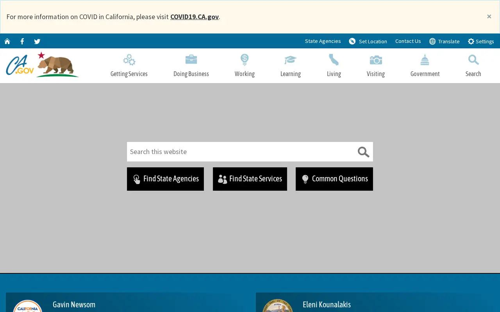Open the Eleni Kounalakis link
The width and height of the screenshot is (500, 312).
coord(327,305)
